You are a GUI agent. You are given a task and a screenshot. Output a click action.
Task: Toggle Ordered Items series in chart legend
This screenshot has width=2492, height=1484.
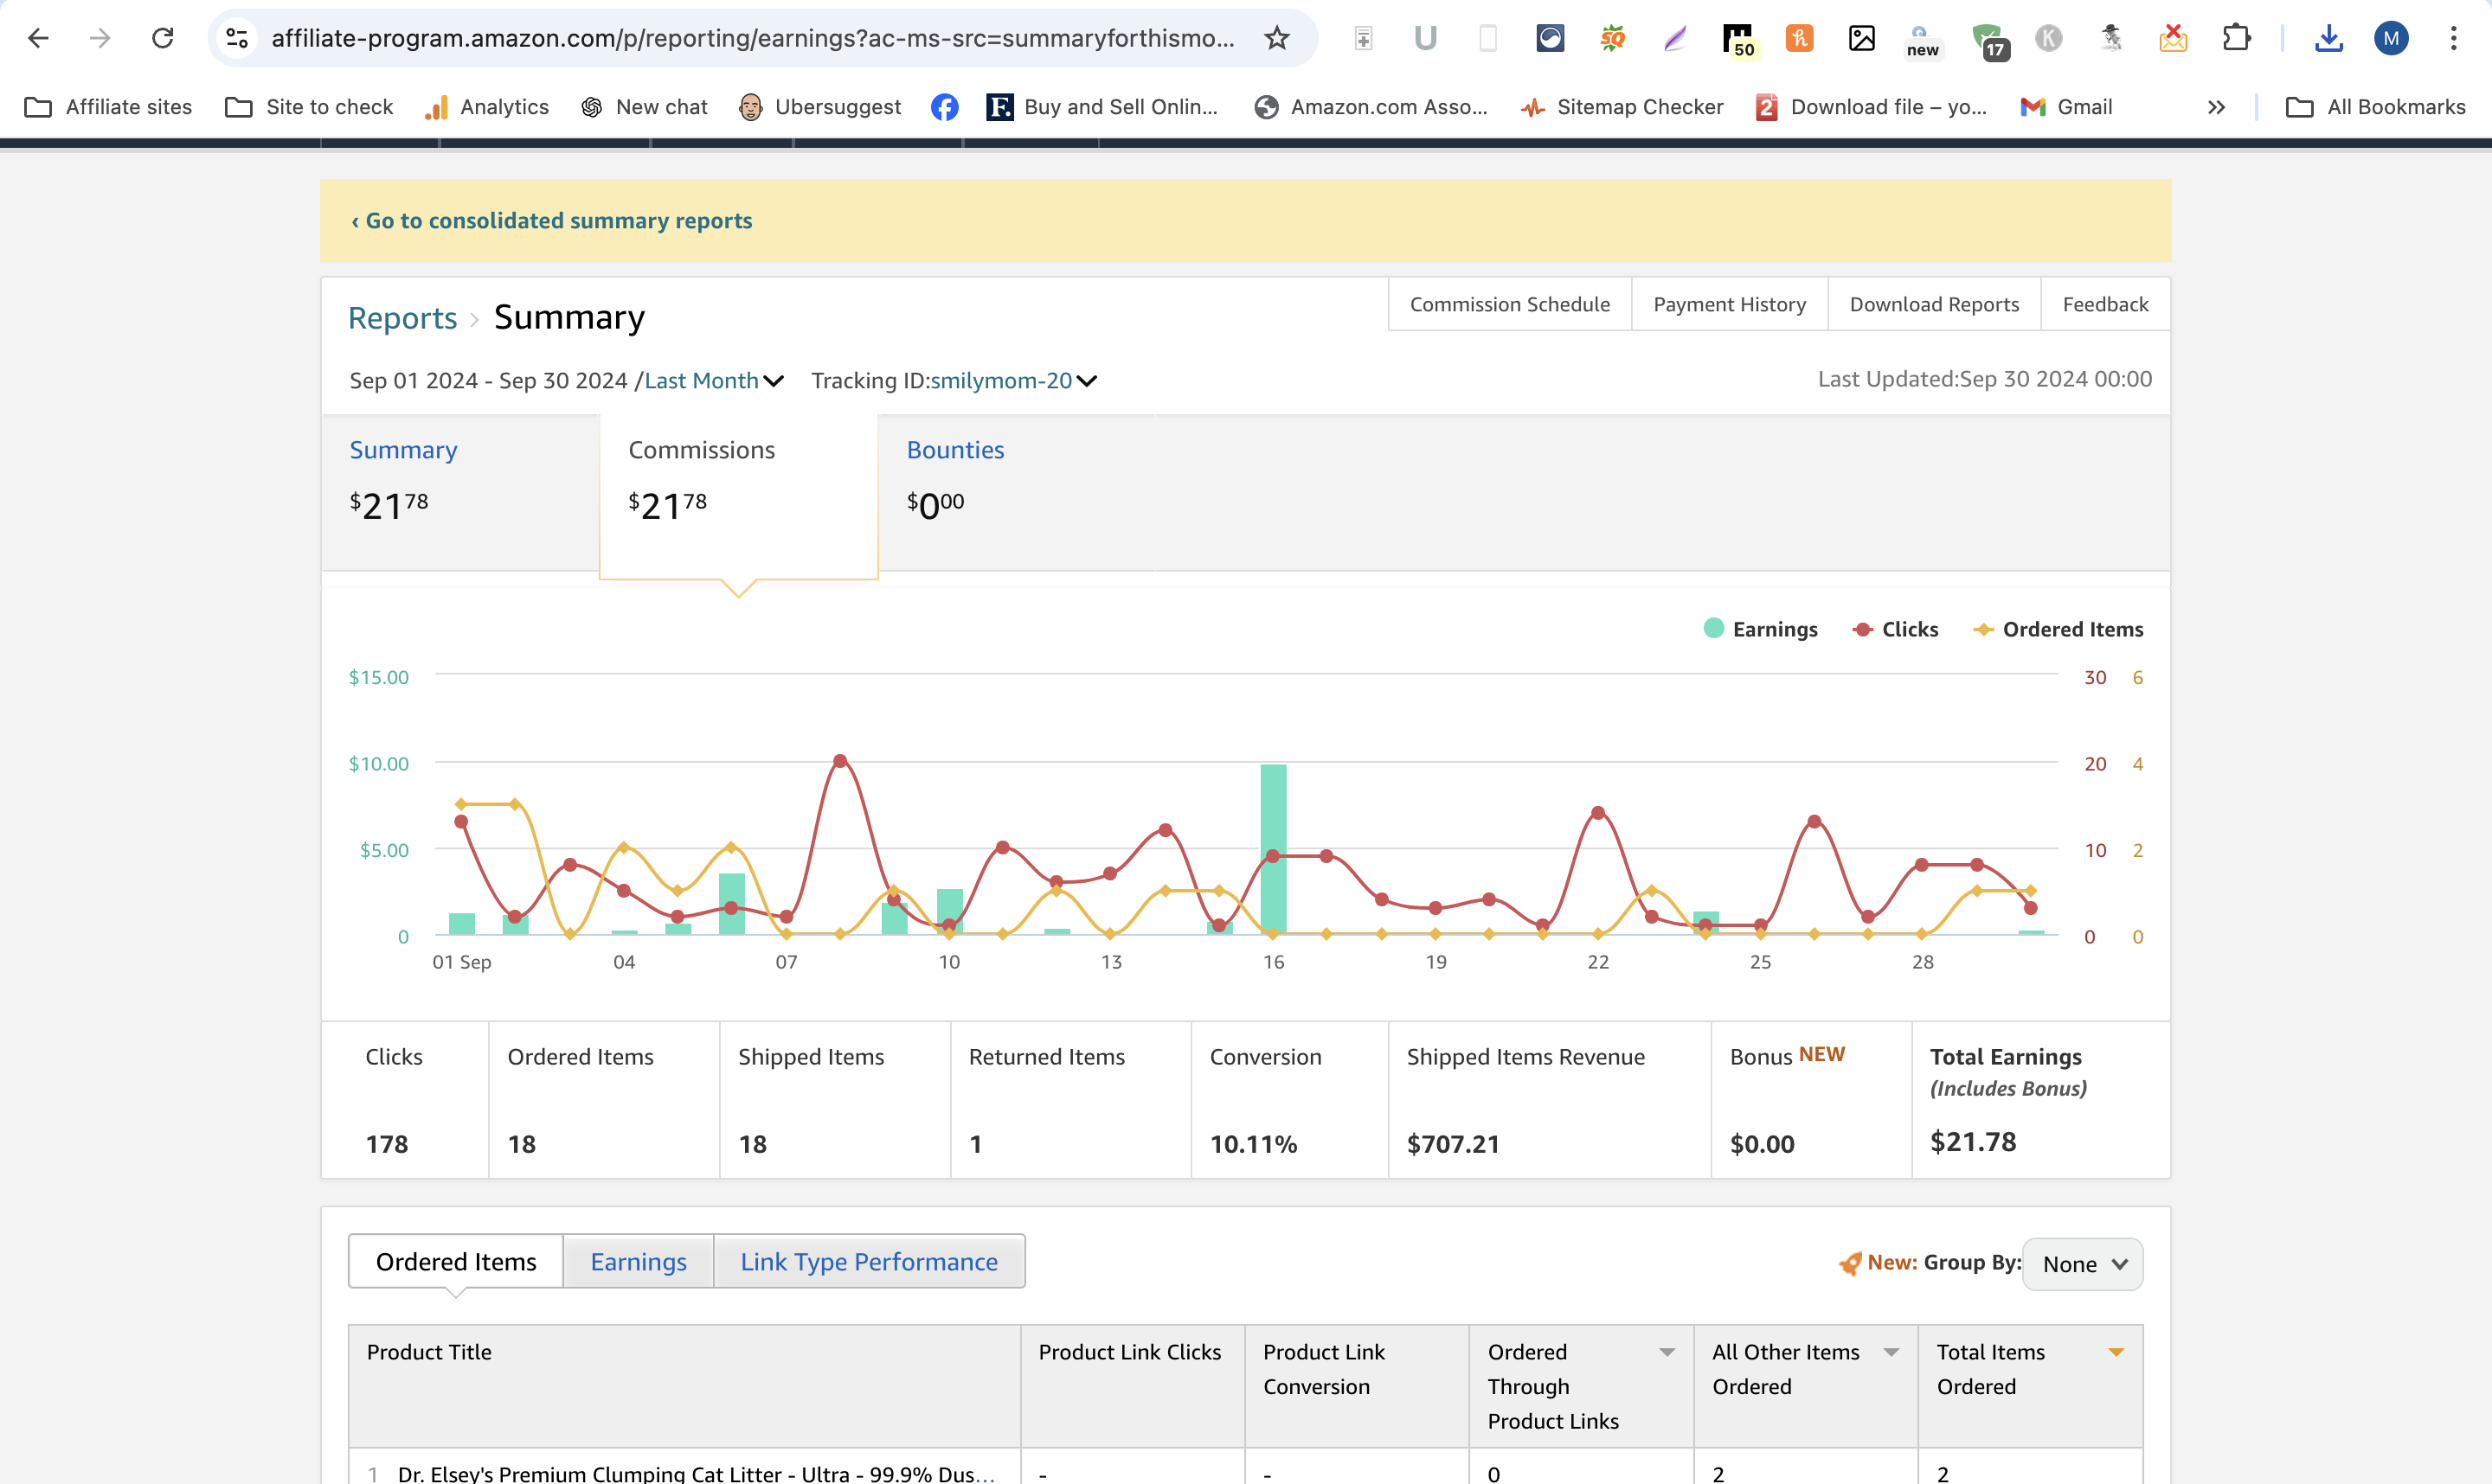pyautogui.click(x=2058, y=629)
